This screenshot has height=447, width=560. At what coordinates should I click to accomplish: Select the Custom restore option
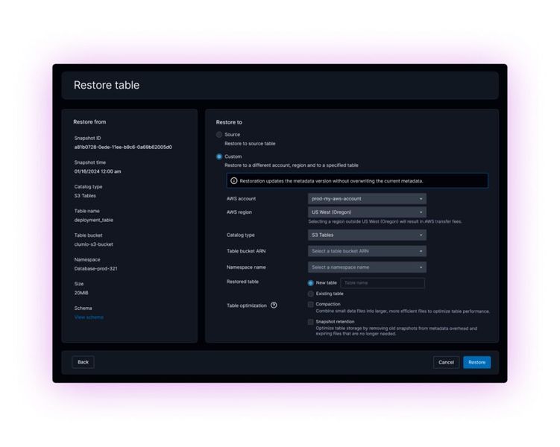[219, 156]
